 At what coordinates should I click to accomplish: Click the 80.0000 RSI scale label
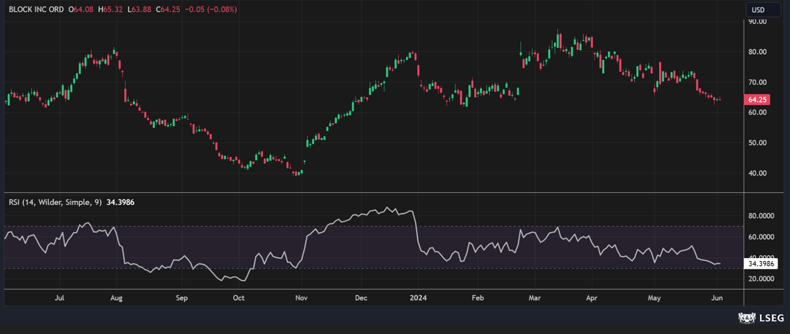click(x=761, y=216)
